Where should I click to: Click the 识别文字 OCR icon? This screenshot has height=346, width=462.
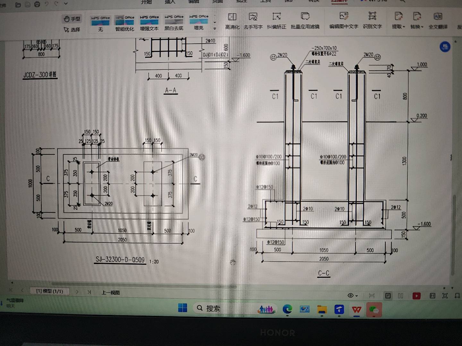tap(372, 21)
